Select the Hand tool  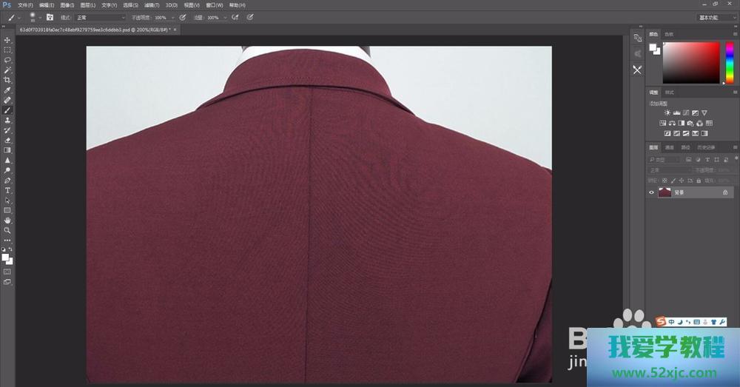coord(7,221)
